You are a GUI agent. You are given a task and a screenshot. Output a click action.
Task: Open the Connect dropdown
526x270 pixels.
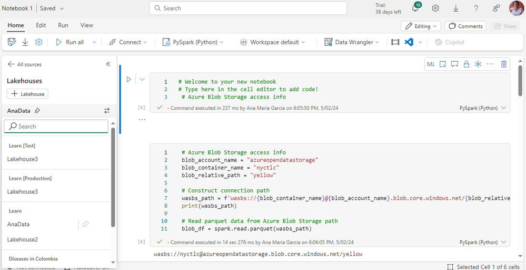click(128, 42)
